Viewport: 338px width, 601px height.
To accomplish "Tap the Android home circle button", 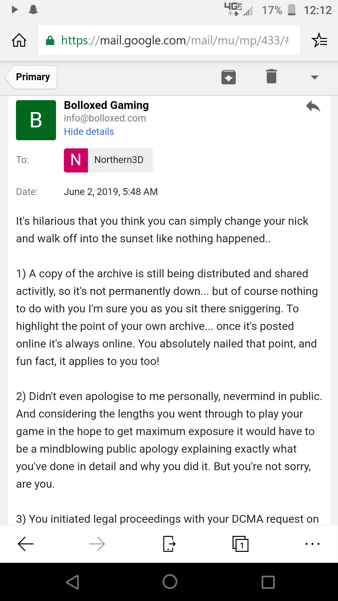I will [x=170, y=582].
